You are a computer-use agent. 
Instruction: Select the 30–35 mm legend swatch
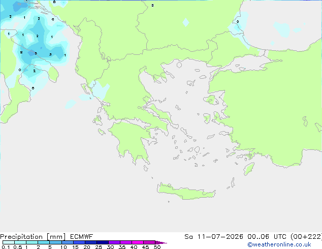114,242
